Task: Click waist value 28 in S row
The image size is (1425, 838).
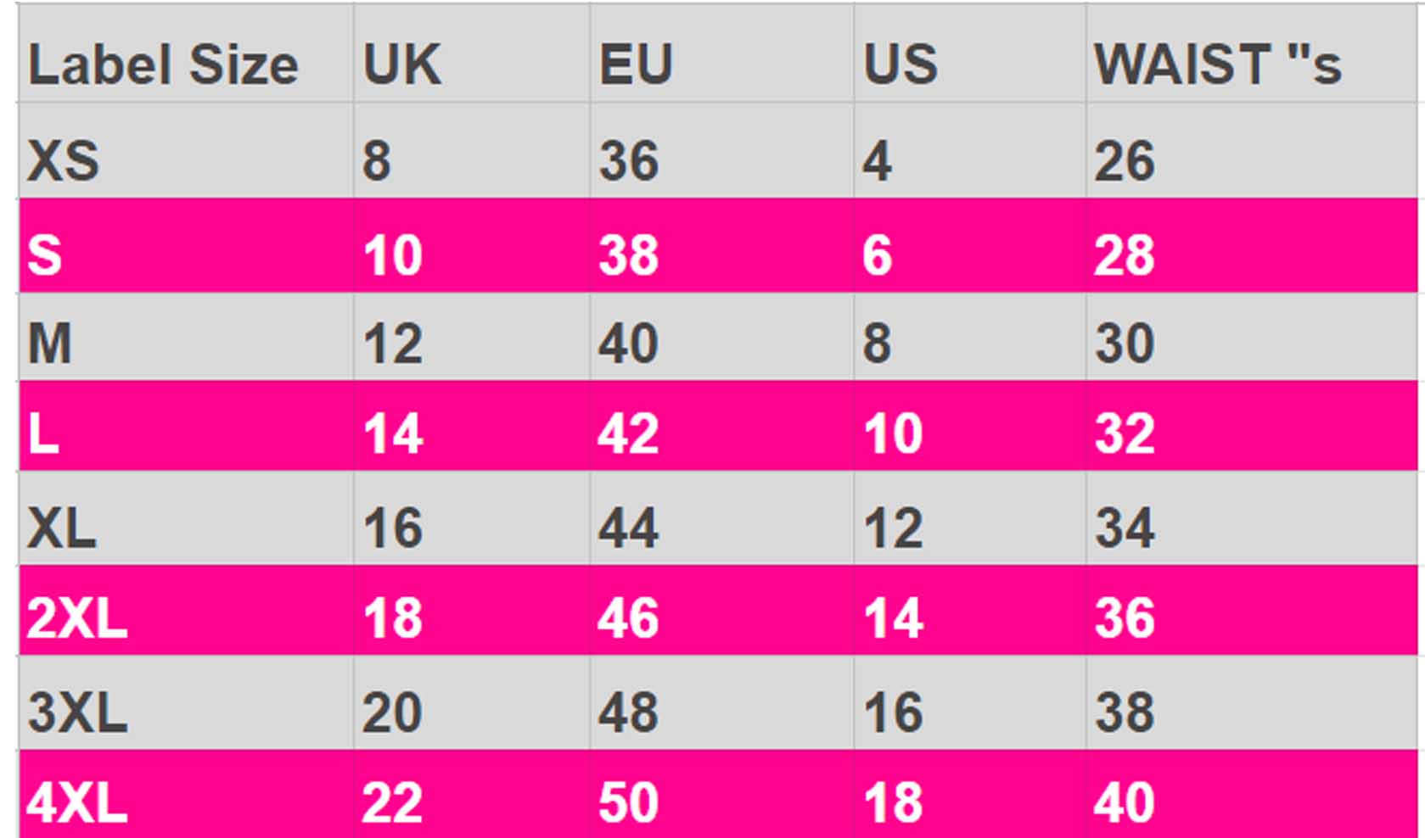Action: pyautogui.click(x=1124, y=254)
